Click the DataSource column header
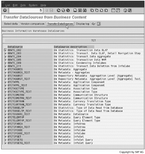This screenshot has width=145, height=154. tap(15, 47)
